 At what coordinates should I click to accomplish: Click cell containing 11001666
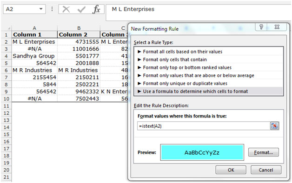[79, 49]
